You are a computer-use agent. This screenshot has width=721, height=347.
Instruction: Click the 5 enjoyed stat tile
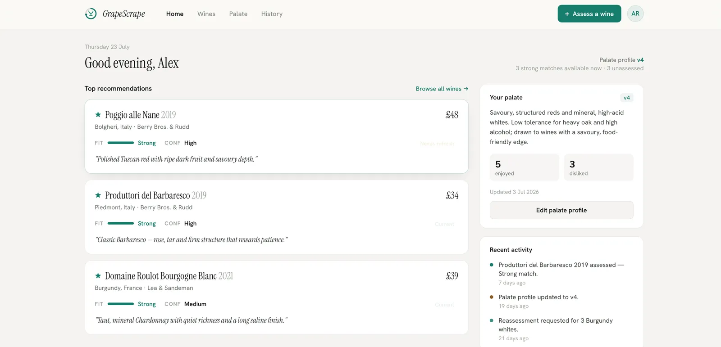point(525,167)
